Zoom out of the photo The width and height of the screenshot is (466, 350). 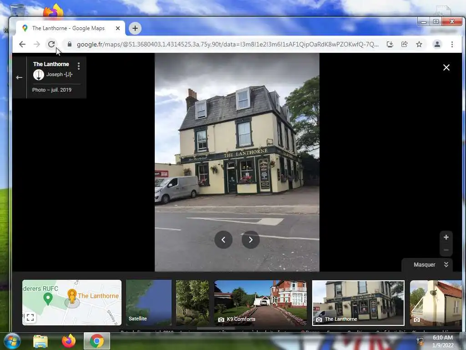pos(446,250)
